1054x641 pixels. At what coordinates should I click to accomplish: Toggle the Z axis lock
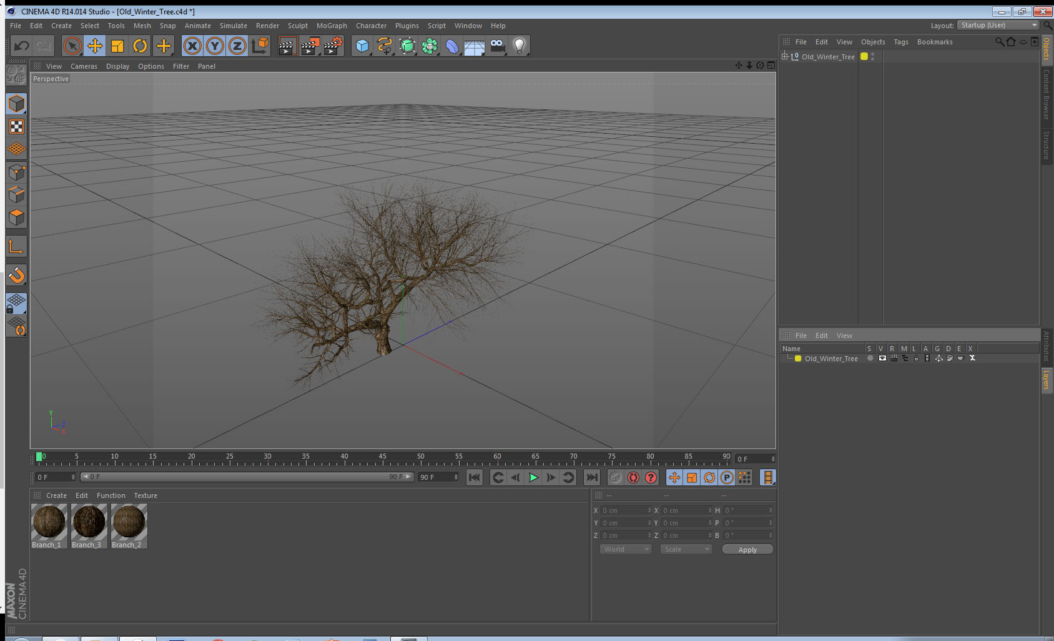(237, 46)
